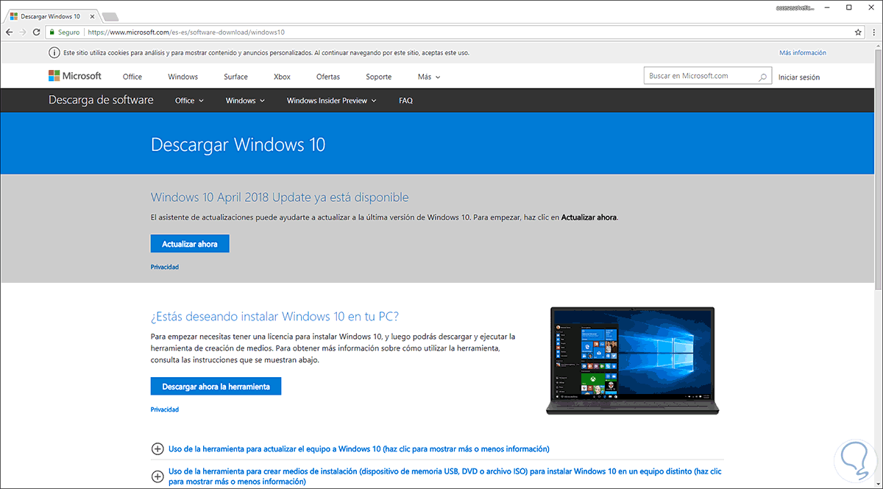
Task: Click the browser back arrow
Action: click(x=9, y=32)
